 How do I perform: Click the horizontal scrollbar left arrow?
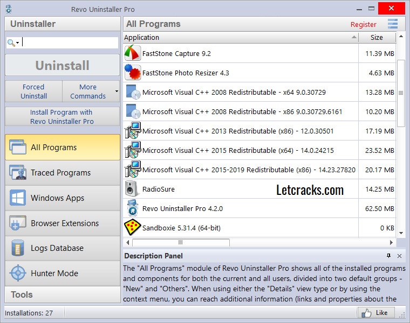(x=128, y=242)
